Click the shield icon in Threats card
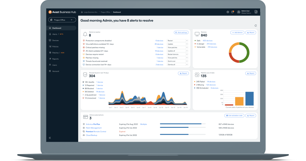This screenshot has width=306, height=161. point(85,75)
